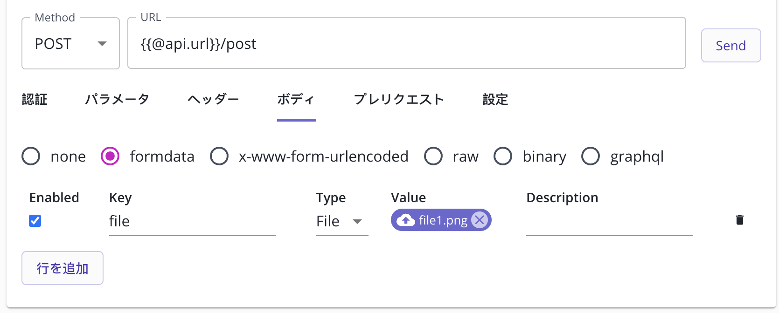779x313 pixels.
Task: Click the file1.png value chip
Action: (x=441, y=220)
